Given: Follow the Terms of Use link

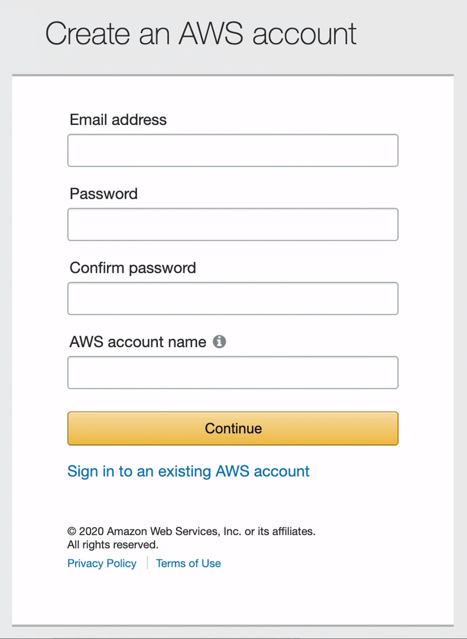Looking at the screenshot, I should (188, 564).
